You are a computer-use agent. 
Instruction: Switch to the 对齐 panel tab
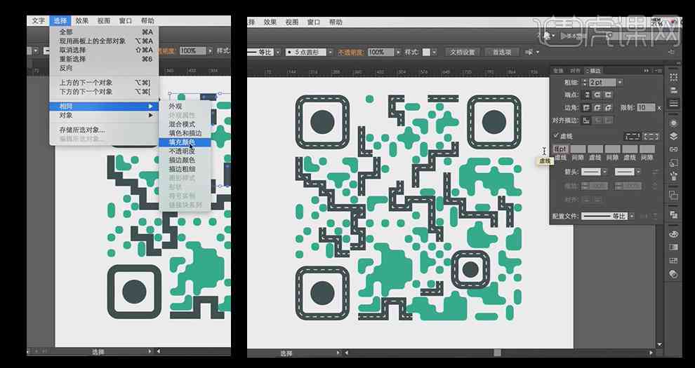coord(576,70)
